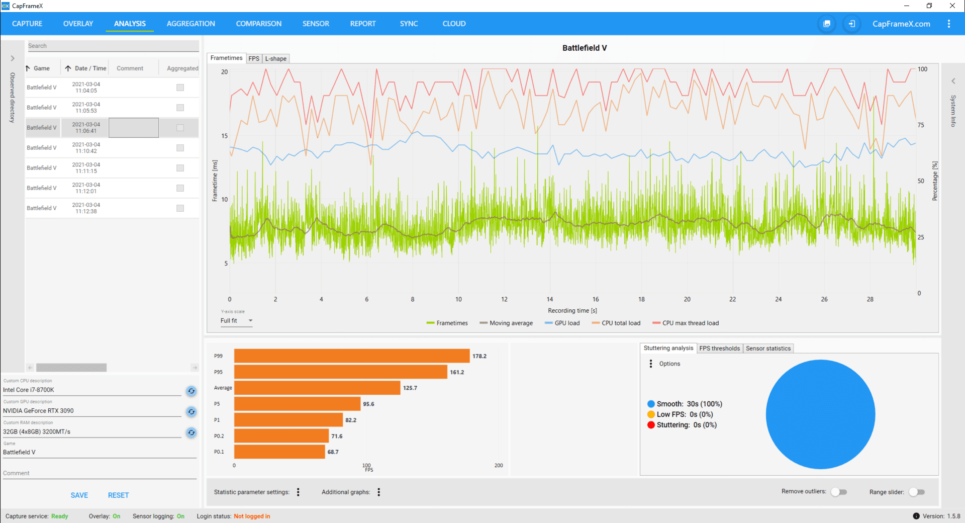Screen dimensions: 965x523
Task: Click the SAVE button
Action: 79,495
